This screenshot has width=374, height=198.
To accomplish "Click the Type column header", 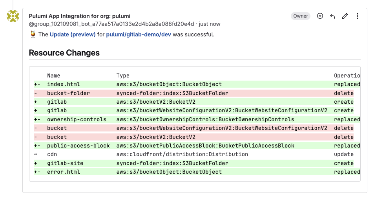I will (x=123, y=76).
